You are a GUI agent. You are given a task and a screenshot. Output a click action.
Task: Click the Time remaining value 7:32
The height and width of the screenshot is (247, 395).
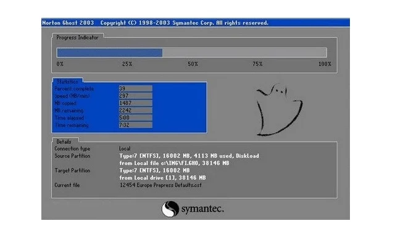(136, 125)
